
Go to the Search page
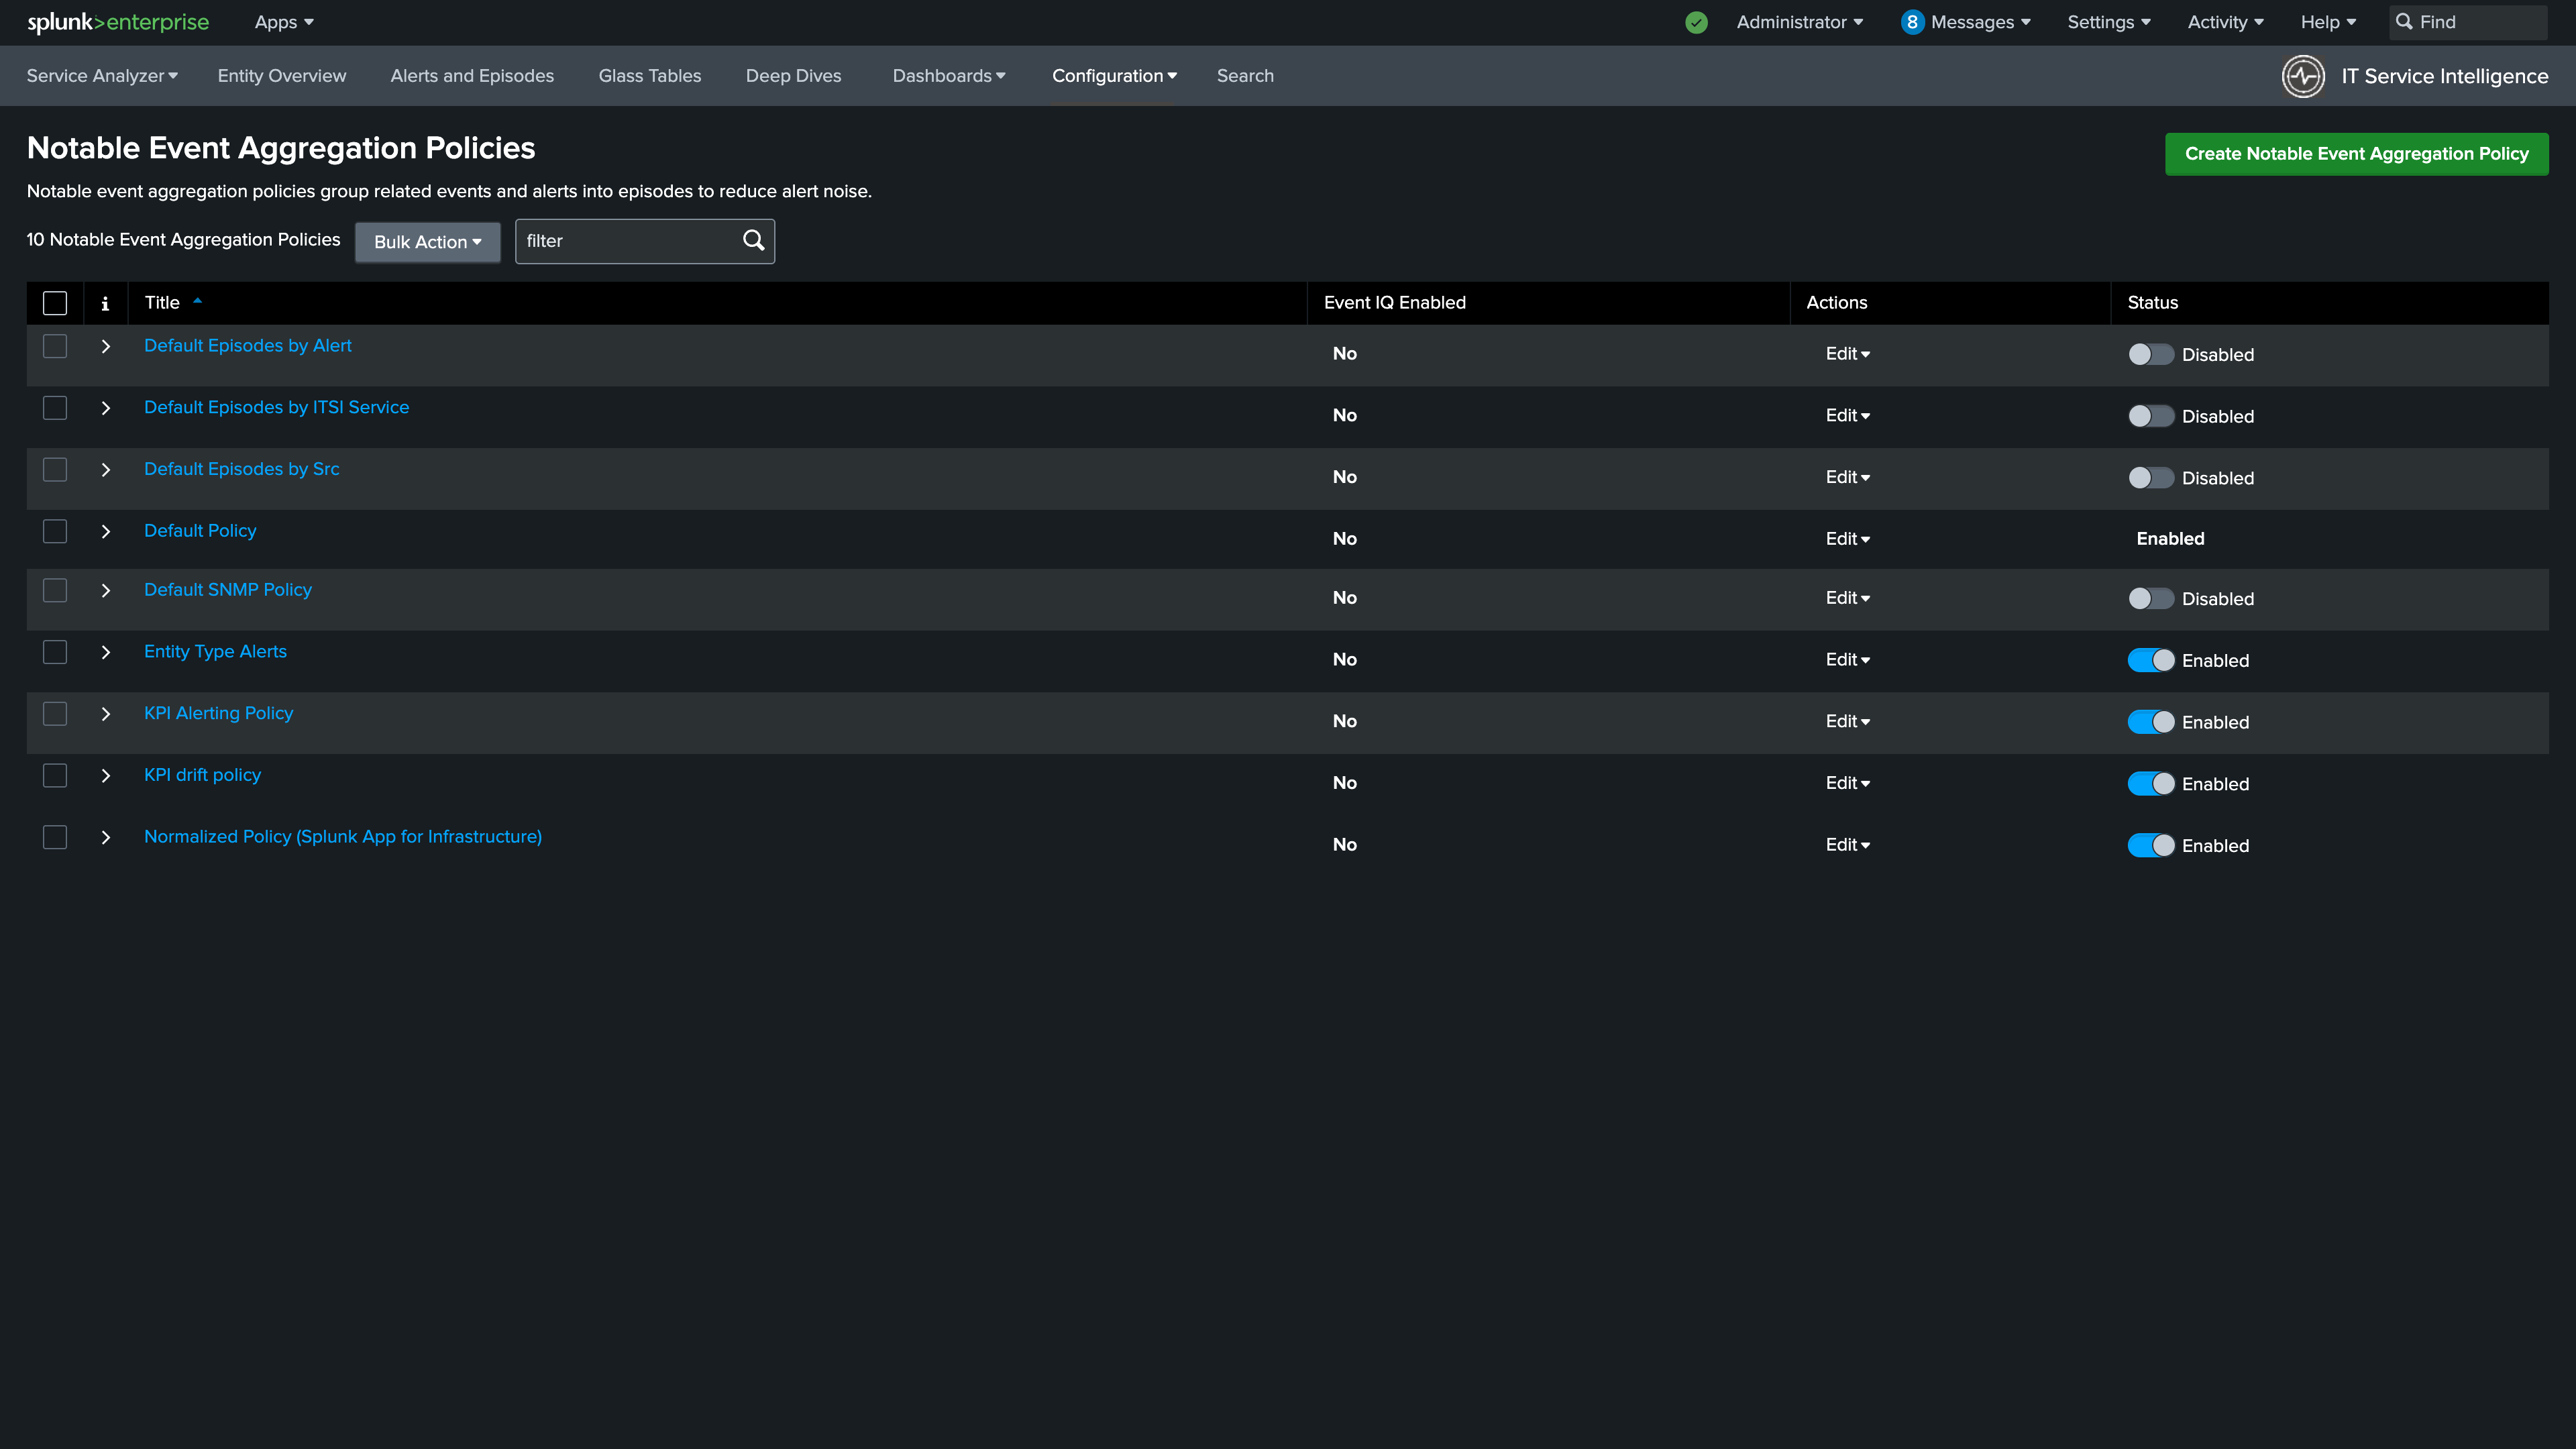click(1245, 76)
